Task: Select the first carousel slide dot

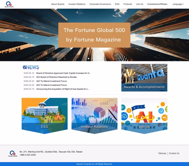Action: click(x=89, y=59)
